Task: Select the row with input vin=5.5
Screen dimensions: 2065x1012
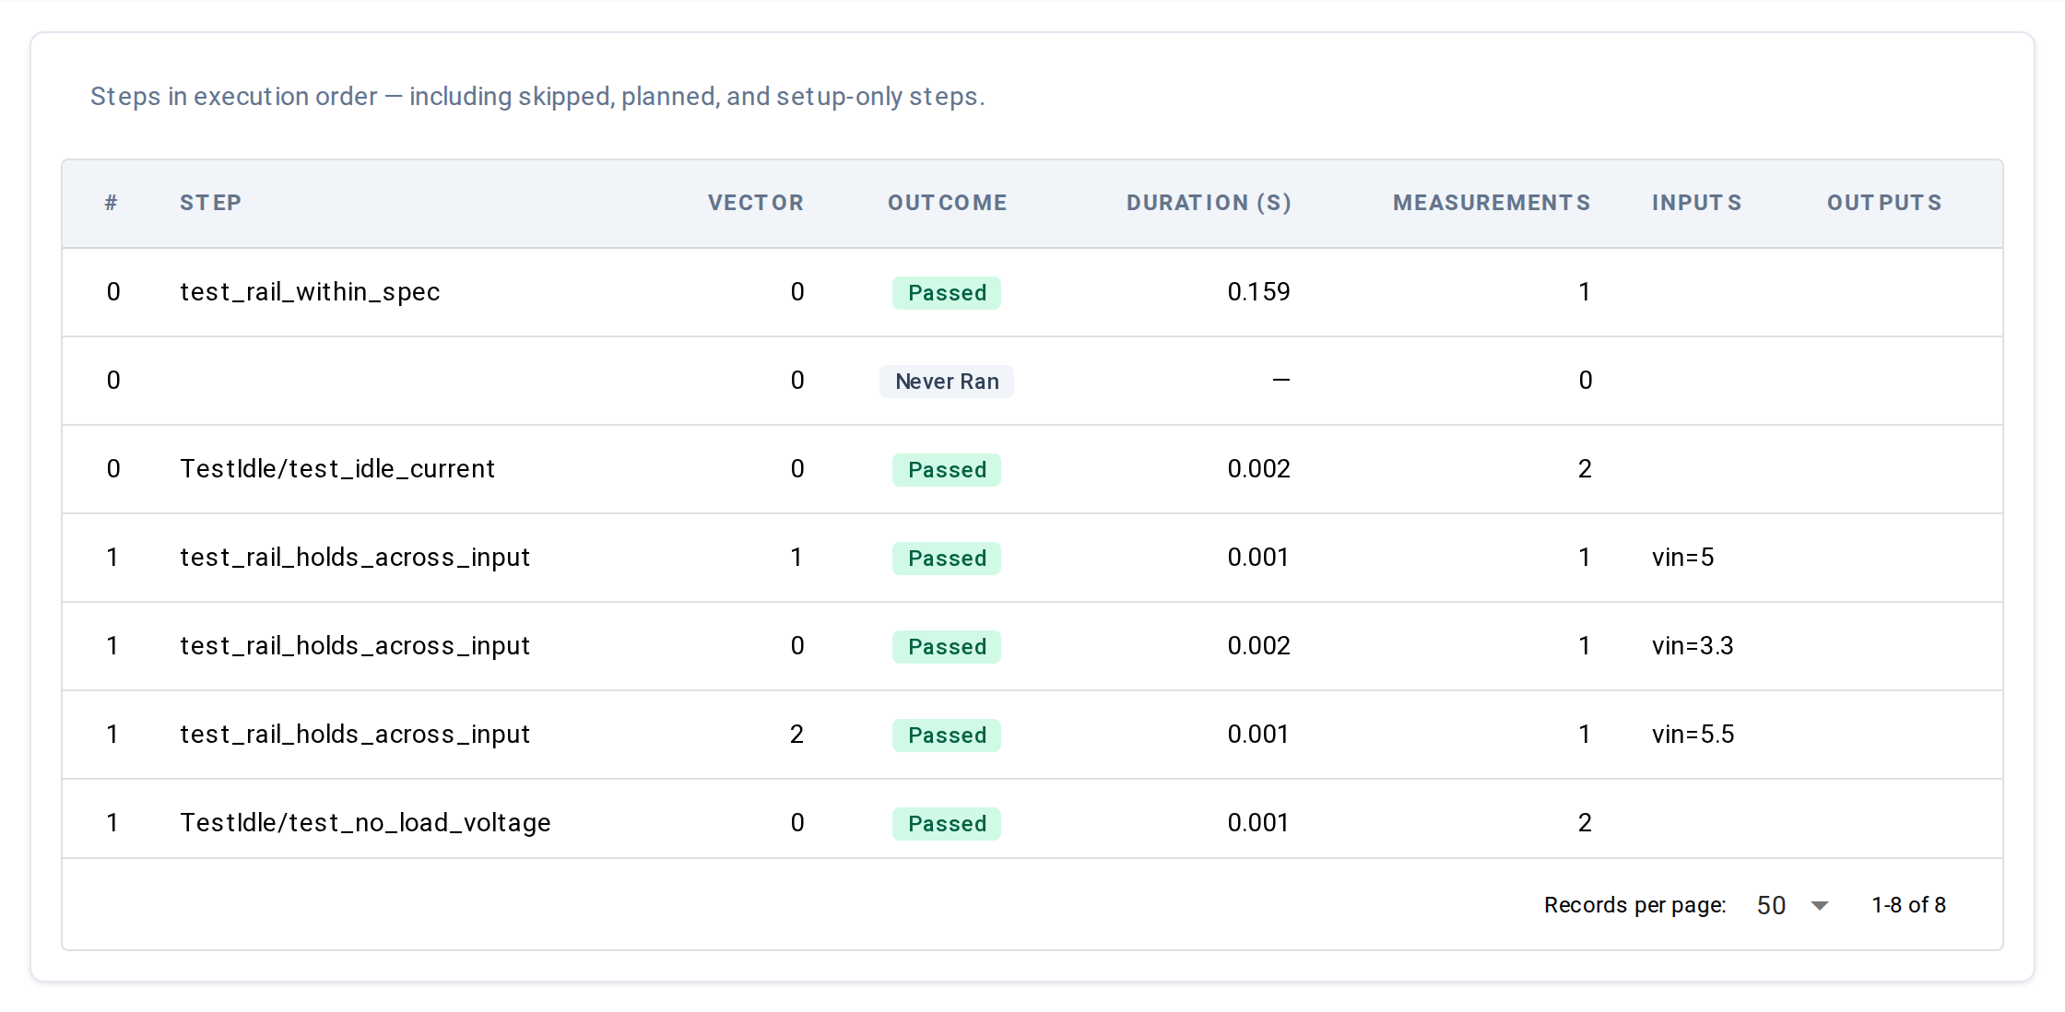Action: click(x=1032, y=735)
